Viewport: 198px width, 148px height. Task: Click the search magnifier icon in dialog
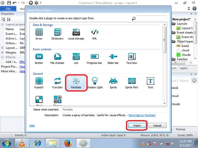click(x=134, y=19)
